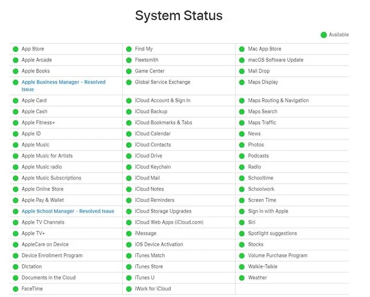Image resolution: width=370 pixels, height=297 pixels.
Task: Click the green dot next to iMessage
Action: pyautogui.click(x=129, y=233)
